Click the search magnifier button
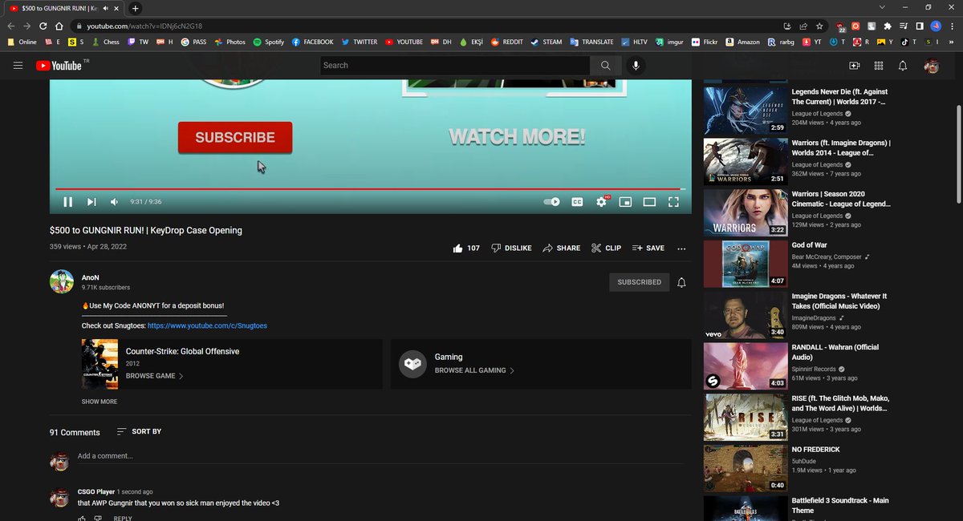 pyautogui.click(x=605, y=66)
